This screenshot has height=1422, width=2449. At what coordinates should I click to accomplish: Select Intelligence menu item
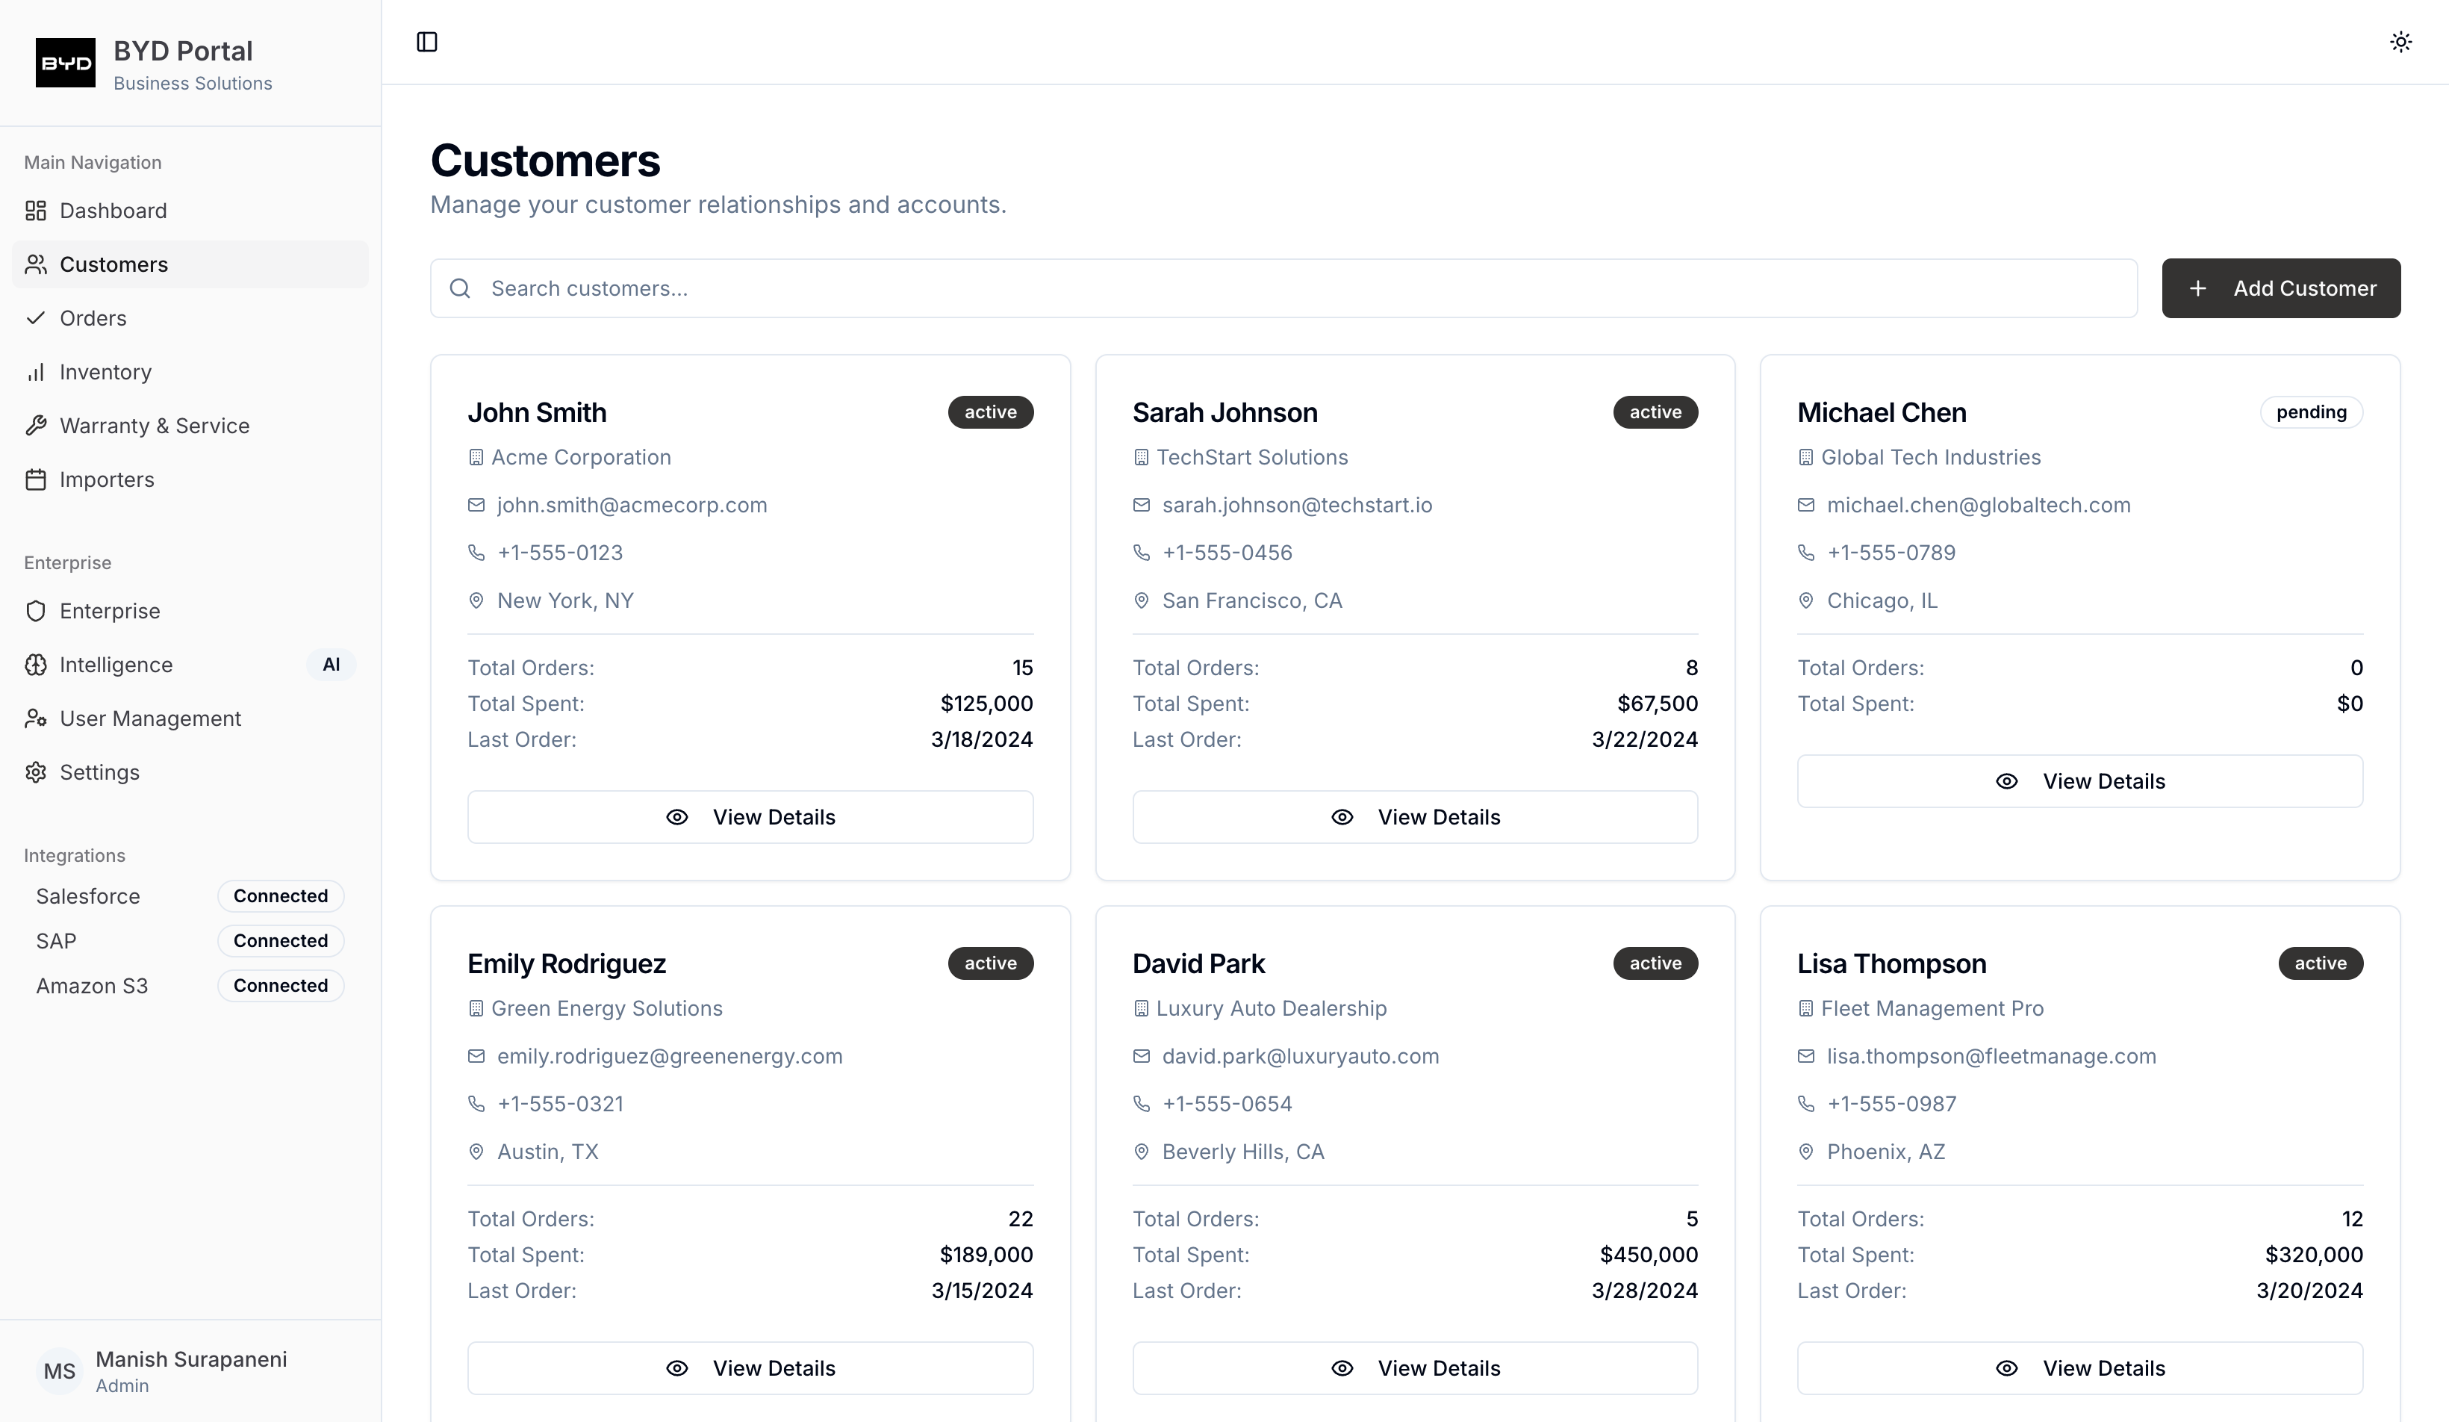coord(190,665)
